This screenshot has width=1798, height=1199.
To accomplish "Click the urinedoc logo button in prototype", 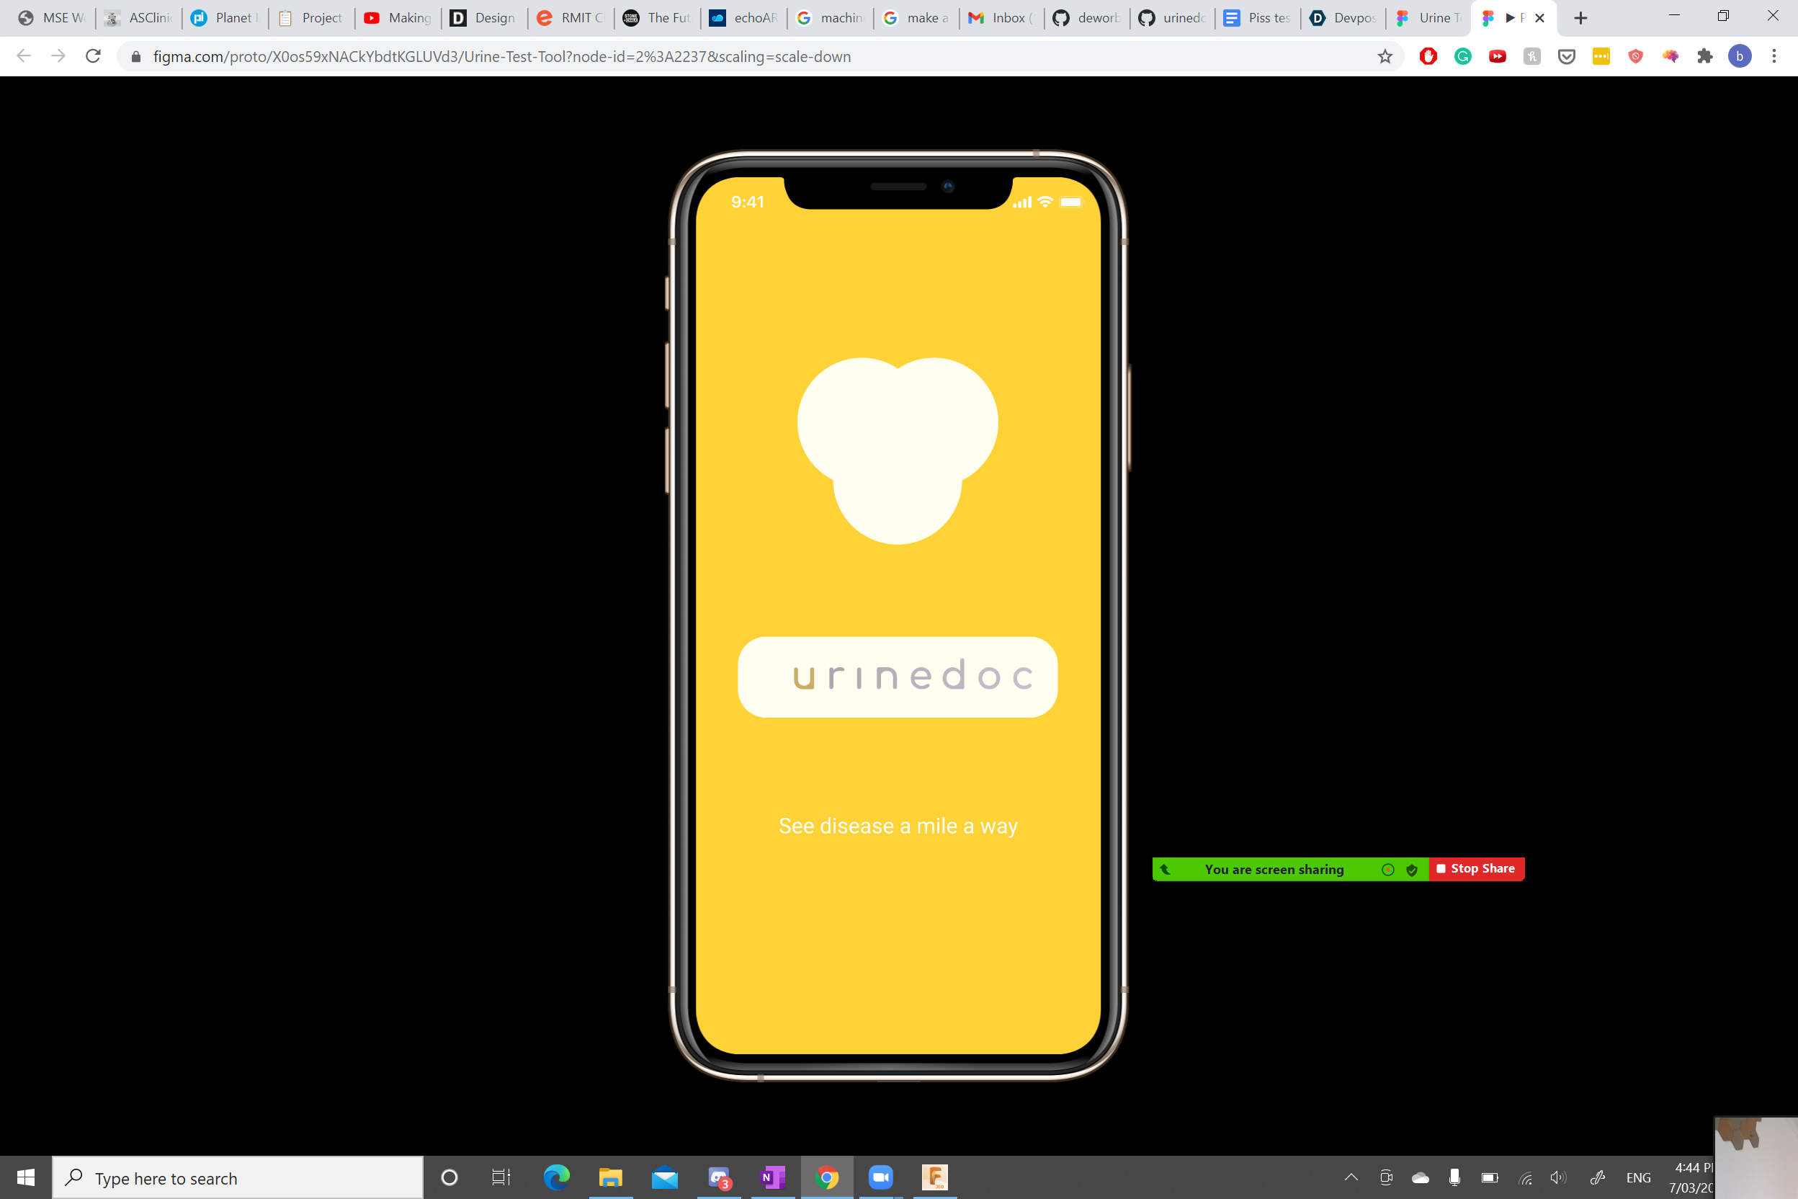I will pyautogui.click(x=898, y=677).
